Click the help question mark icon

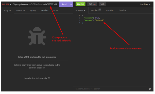pos(150,89)
